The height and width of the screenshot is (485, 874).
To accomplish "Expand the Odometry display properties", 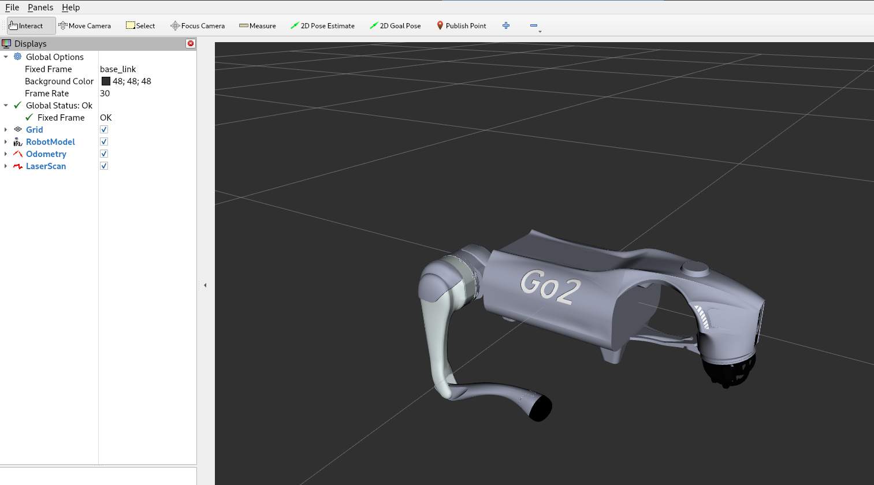I will [6, 154].
